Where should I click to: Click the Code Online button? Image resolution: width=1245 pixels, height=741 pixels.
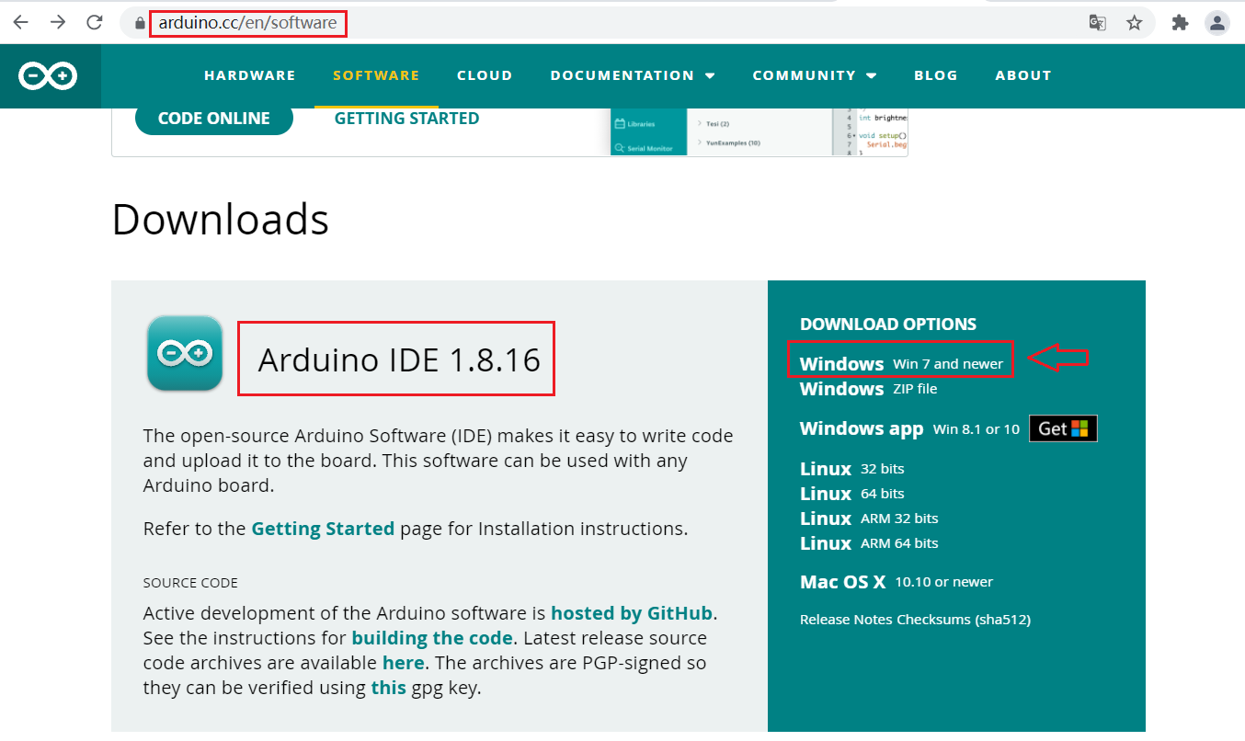(x=214, y=119)
